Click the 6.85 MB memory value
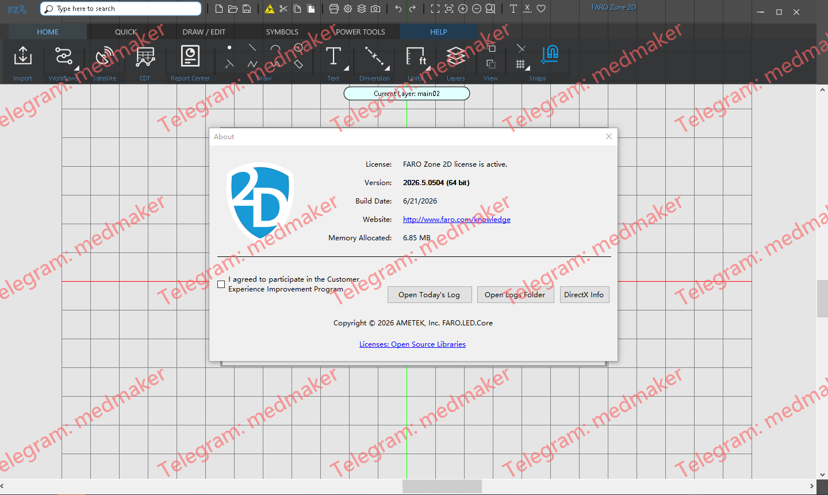Screen dimensions: 828x495 [x=417, y=238]
